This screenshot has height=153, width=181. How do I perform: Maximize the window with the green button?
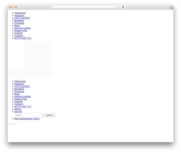[16, 7]
